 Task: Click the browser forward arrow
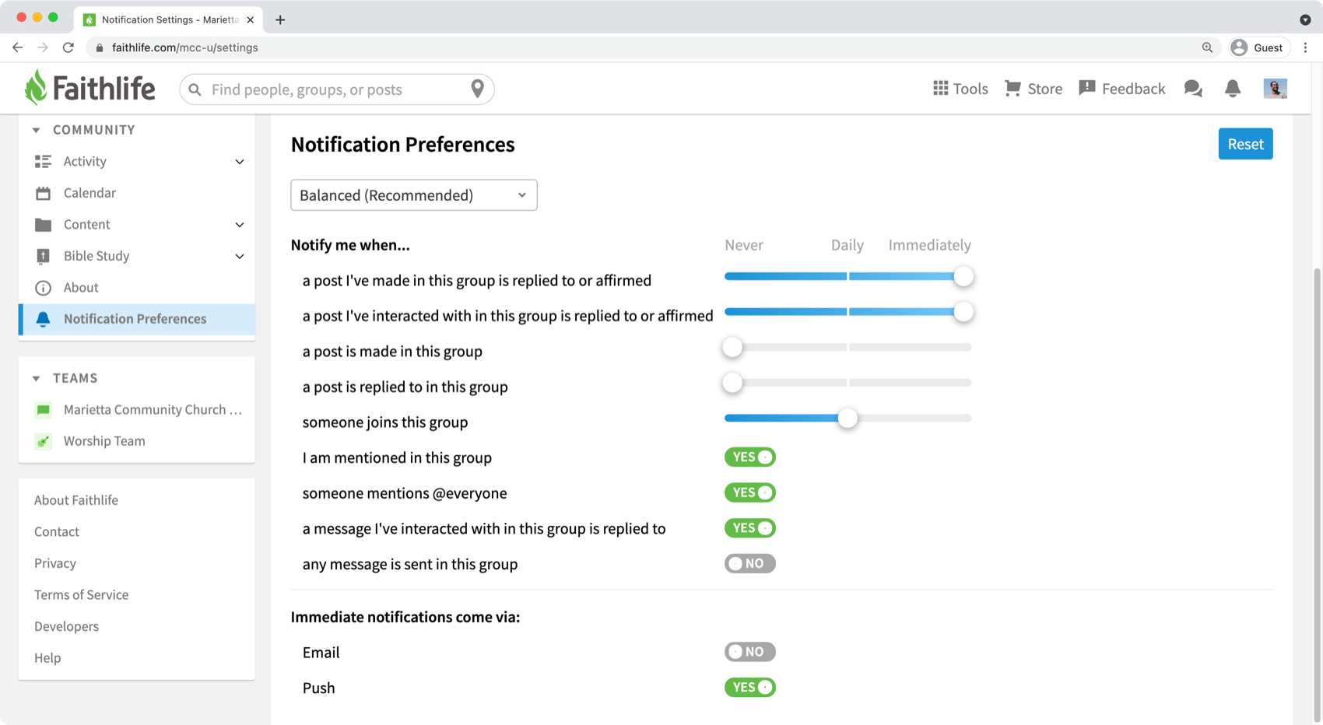[x=43, y=47]
